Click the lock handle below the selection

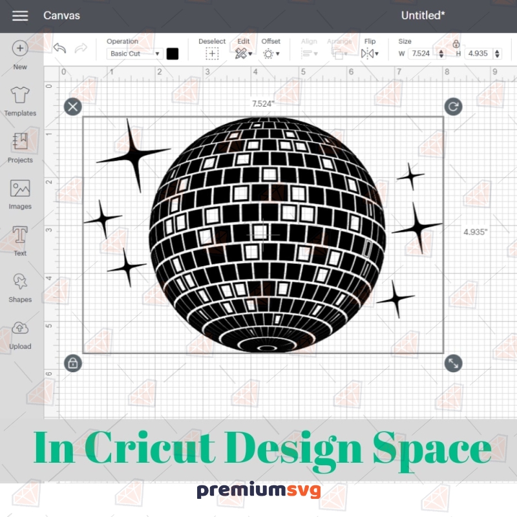(72, 364)
